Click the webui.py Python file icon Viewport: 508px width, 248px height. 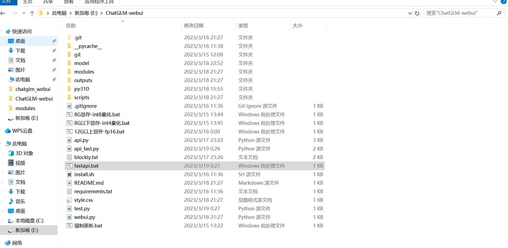69,217
